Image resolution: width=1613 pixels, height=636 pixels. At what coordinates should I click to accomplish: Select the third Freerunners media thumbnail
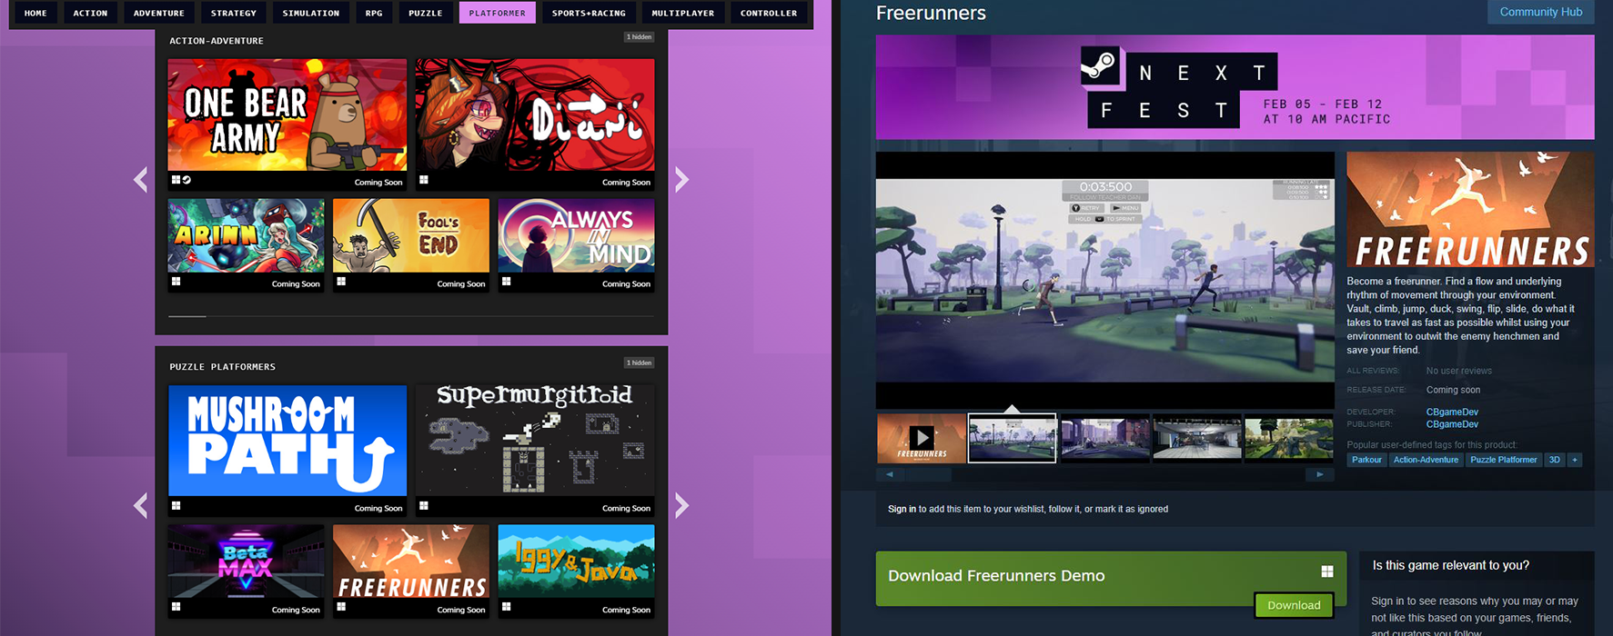tap(1105, 438)
